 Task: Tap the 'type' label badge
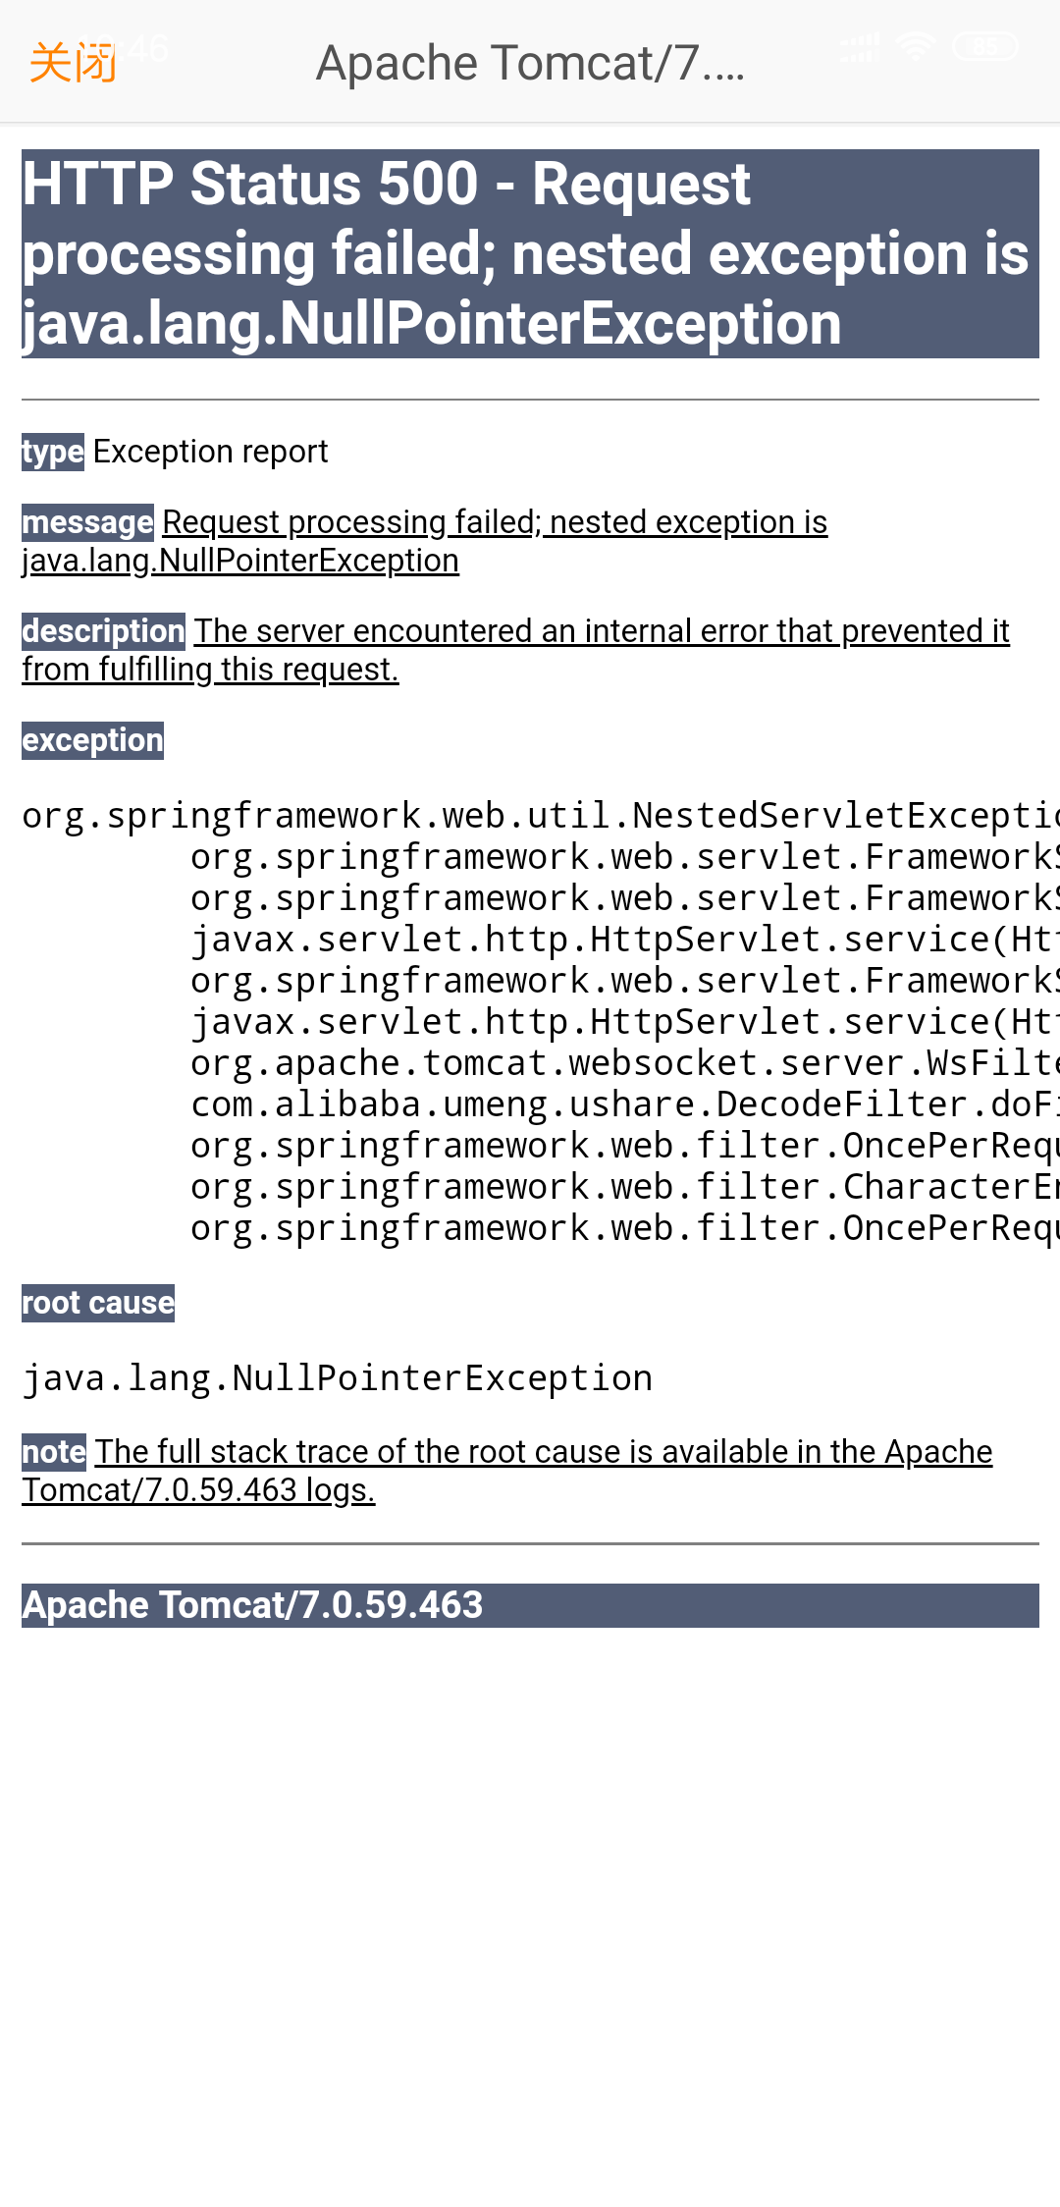click(x=52, y=452)
